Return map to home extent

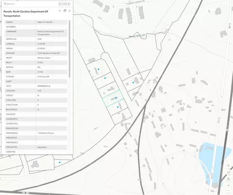tap(229, 179)
